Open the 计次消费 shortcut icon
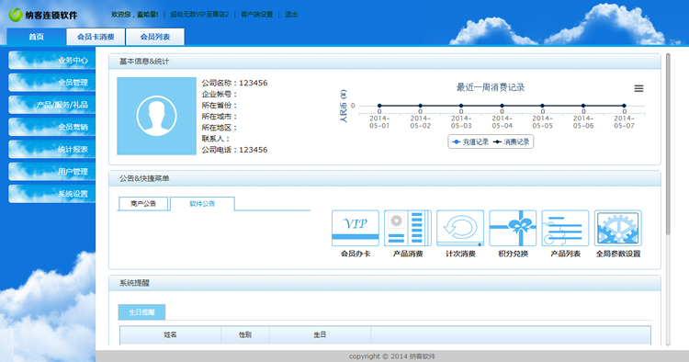689x362 pixels. (x=460, y=228)
